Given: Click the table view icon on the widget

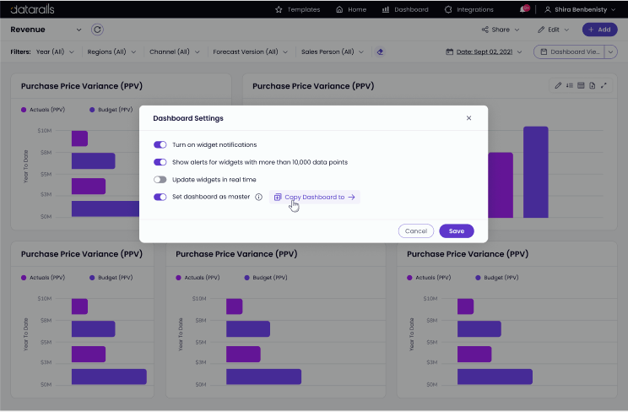Looking at the screenshot, I should pos(581,85).
